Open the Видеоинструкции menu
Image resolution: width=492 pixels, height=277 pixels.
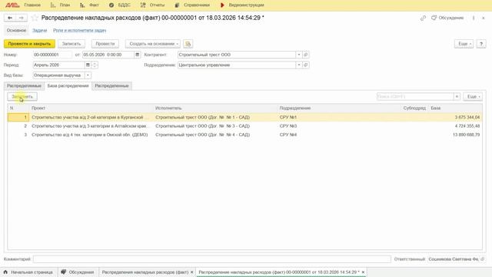[x=242, y=5]
